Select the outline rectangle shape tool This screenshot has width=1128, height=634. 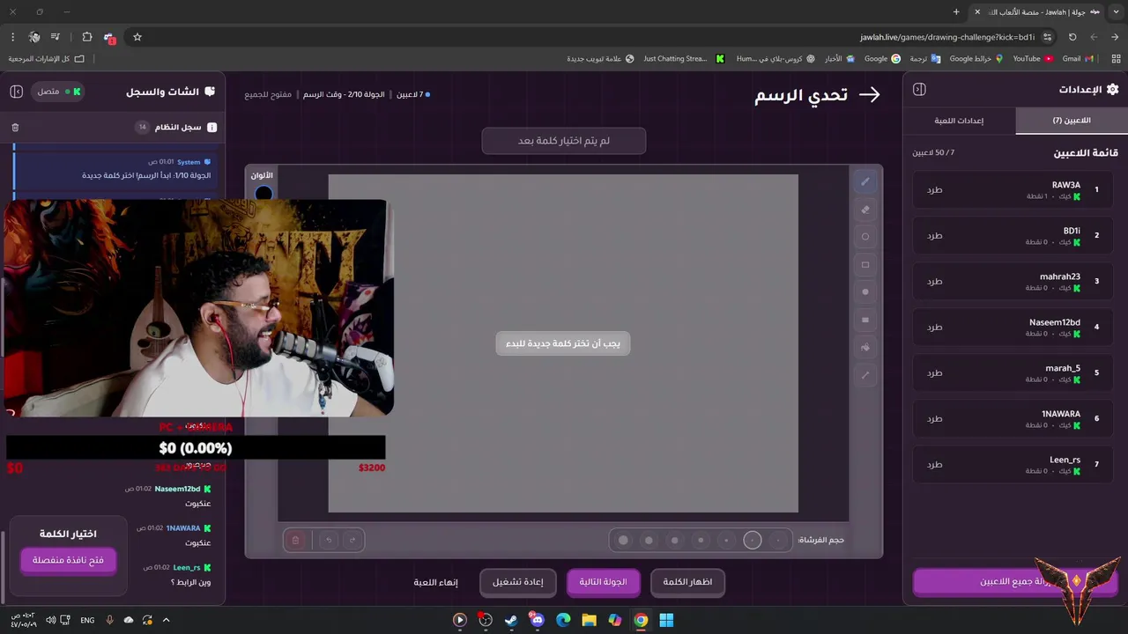[865, 264]
